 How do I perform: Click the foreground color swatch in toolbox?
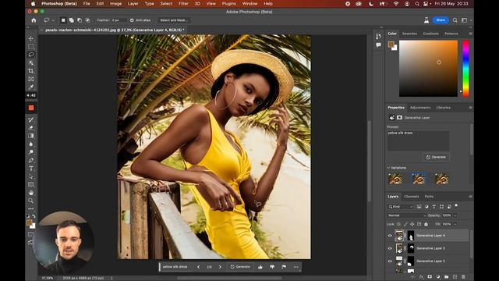[30, 222]
